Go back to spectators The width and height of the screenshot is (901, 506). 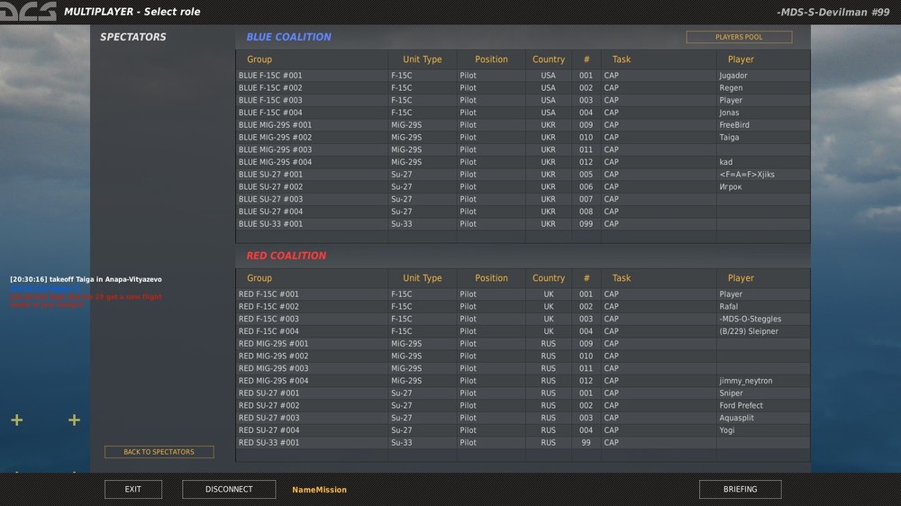159,452
